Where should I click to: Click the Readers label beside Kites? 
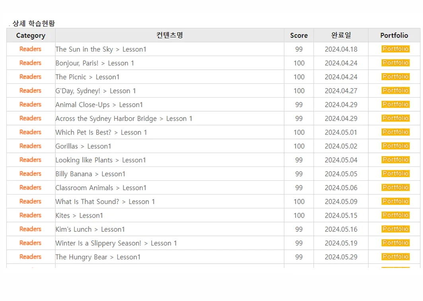[30, 215]
